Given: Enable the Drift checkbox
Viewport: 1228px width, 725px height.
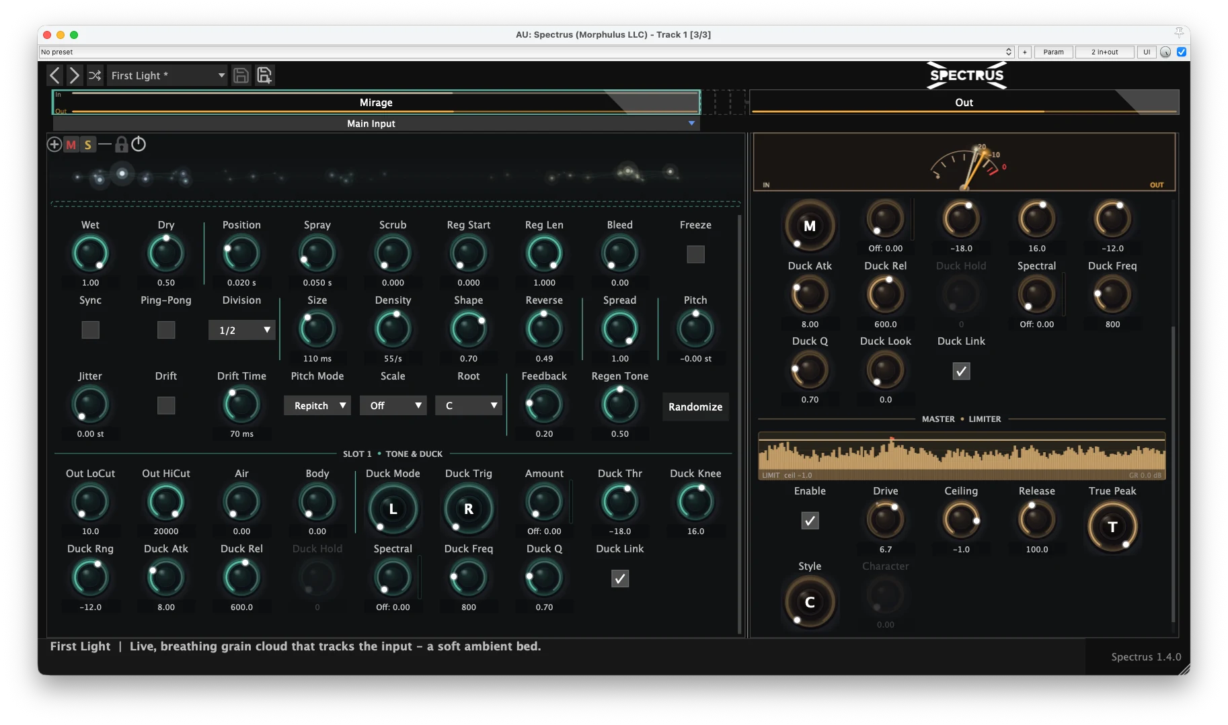Looking at the screenshot, I should tap(166, 405).
